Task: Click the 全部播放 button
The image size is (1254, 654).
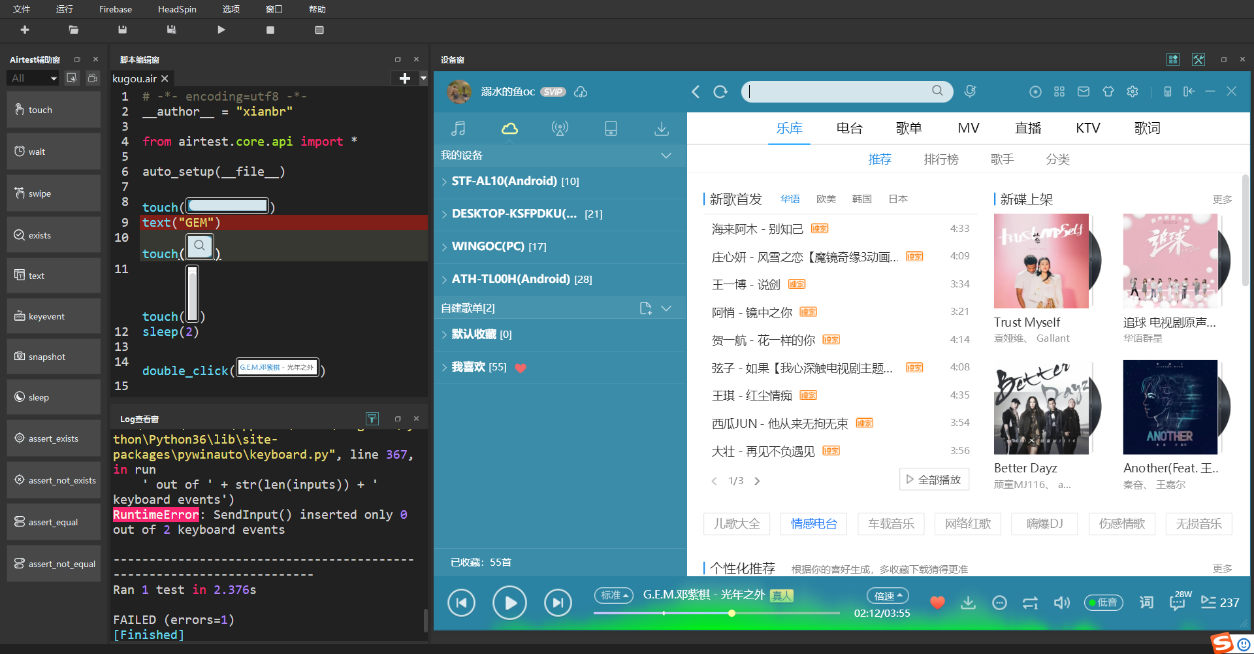Action: tap(934, 480)
